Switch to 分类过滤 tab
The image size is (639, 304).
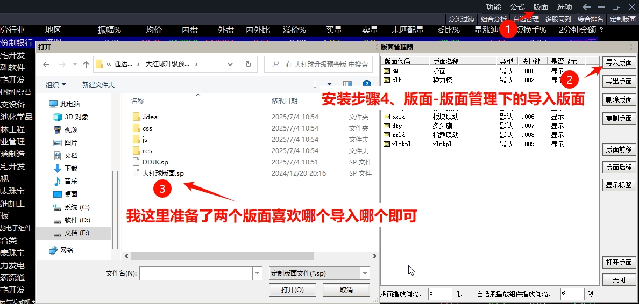click(x=461, y=19)
